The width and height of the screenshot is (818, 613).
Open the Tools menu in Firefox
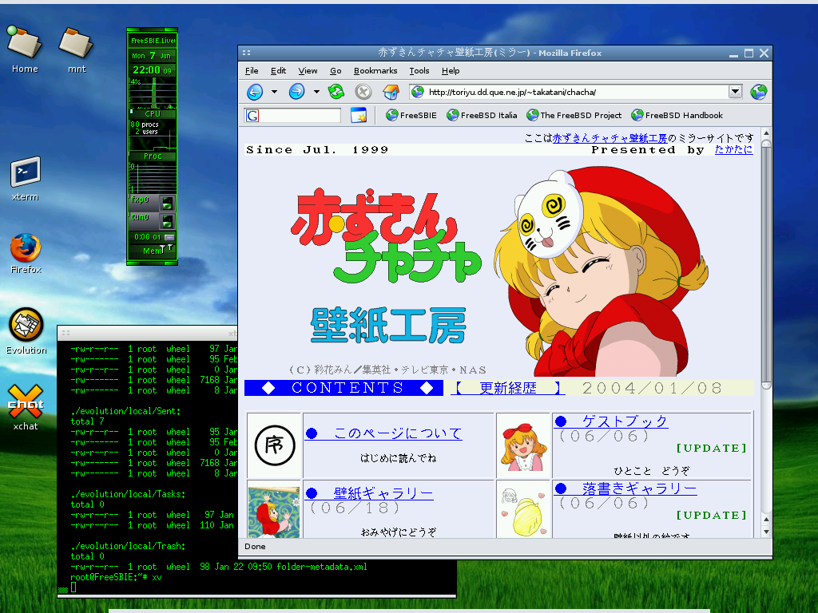[x=419, y=71]
